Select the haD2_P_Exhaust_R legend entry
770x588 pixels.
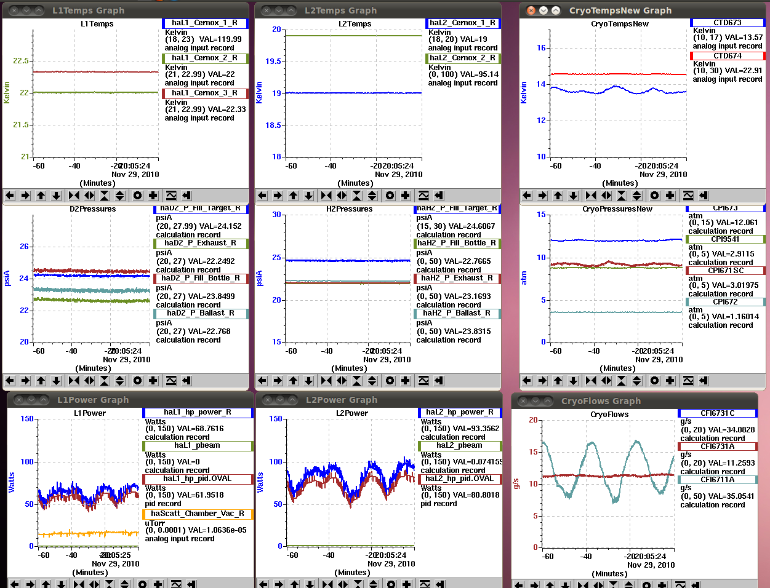tap(201, 244)
